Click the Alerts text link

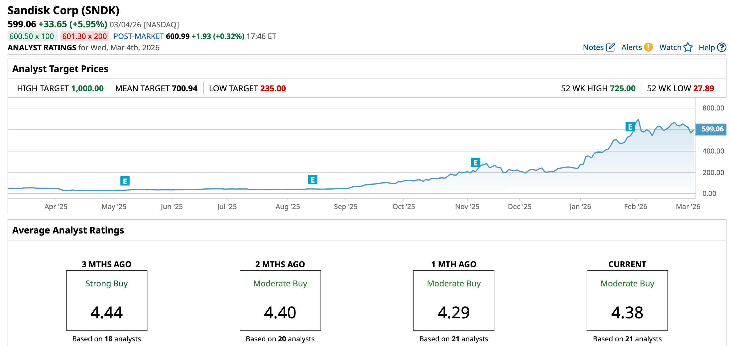[631, 47]
